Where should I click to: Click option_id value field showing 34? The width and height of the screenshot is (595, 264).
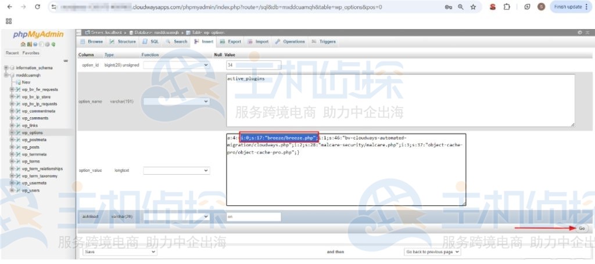(253, 65)
